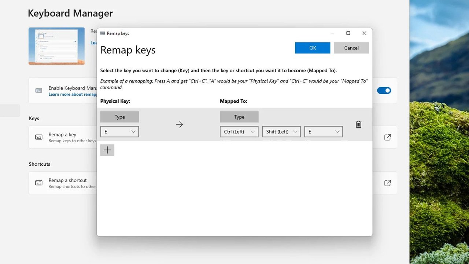
Task: Click the Physical Key: column header
Action: pyautogui.click(x=115, y=101)
